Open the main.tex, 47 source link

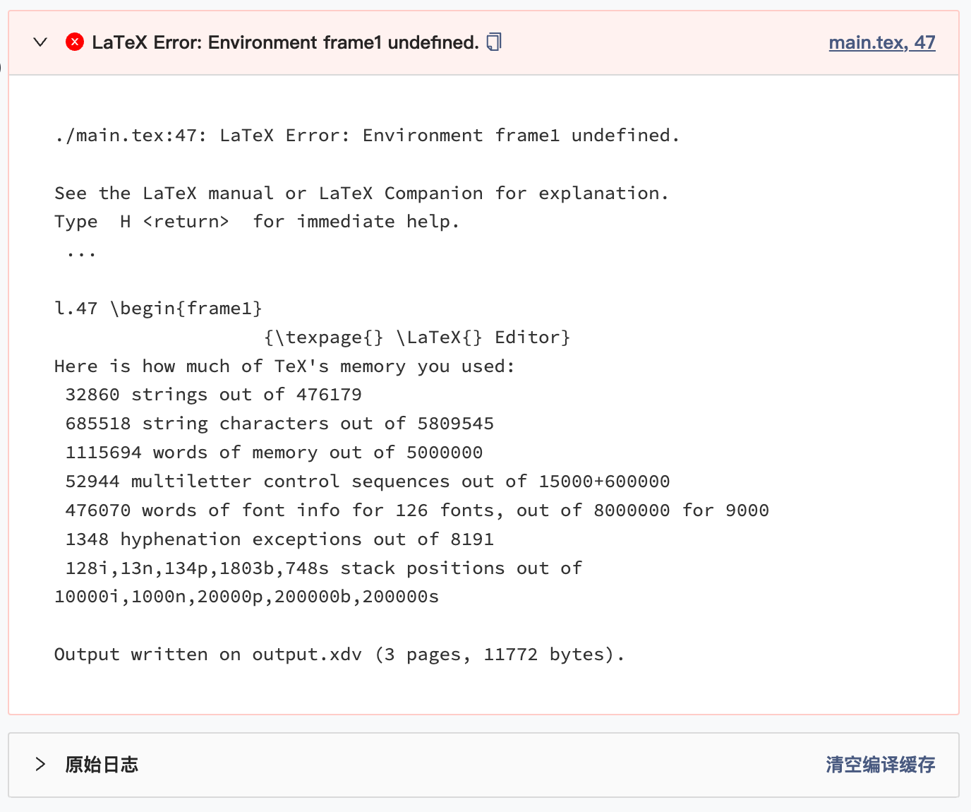882,42
